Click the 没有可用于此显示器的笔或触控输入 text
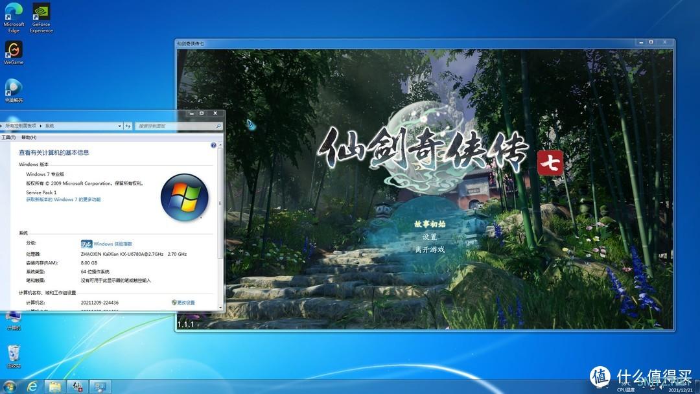 [x=115, y=281]
